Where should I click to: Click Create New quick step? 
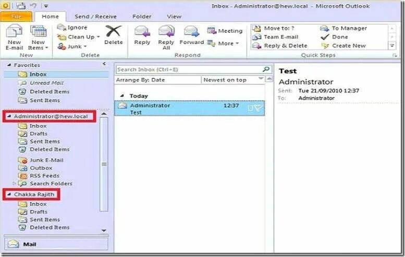pyautogui.click(x=343, y=46)
